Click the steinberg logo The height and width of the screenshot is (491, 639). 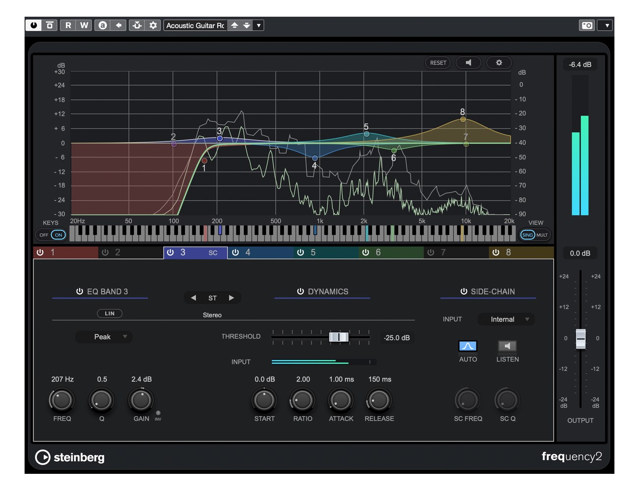[70, 457]
